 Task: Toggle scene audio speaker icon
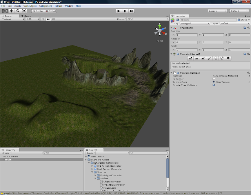click(53, 19)
